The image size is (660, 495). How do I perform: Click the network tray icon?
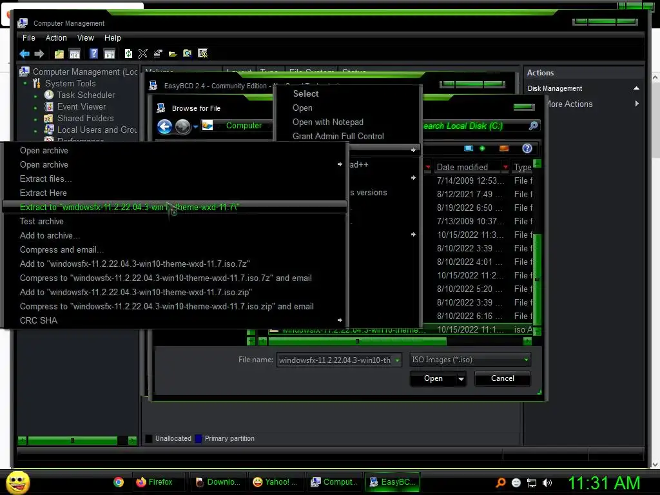pyautogui.click(x=532, y=483)
